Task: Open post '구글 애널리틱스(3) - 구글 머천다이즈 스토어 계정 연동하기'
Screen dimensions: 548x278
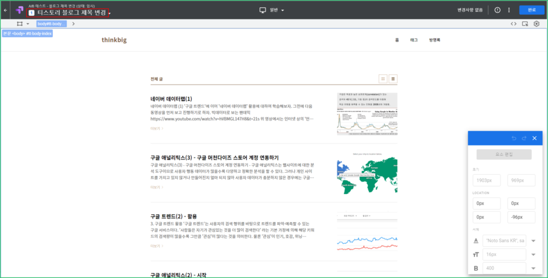Action: coord(214,158)
